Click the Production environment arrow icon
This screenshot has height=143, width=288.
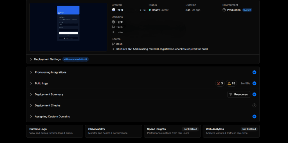point(224,10)
